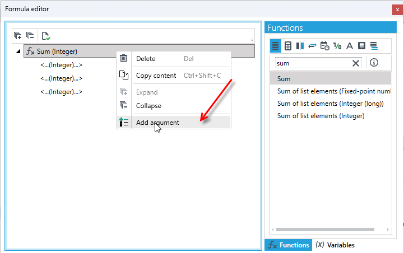The height and width of the screenshot is (253, 404).
Task: Select Sum of list elements (Integer (long))
Action: point(331,104)
